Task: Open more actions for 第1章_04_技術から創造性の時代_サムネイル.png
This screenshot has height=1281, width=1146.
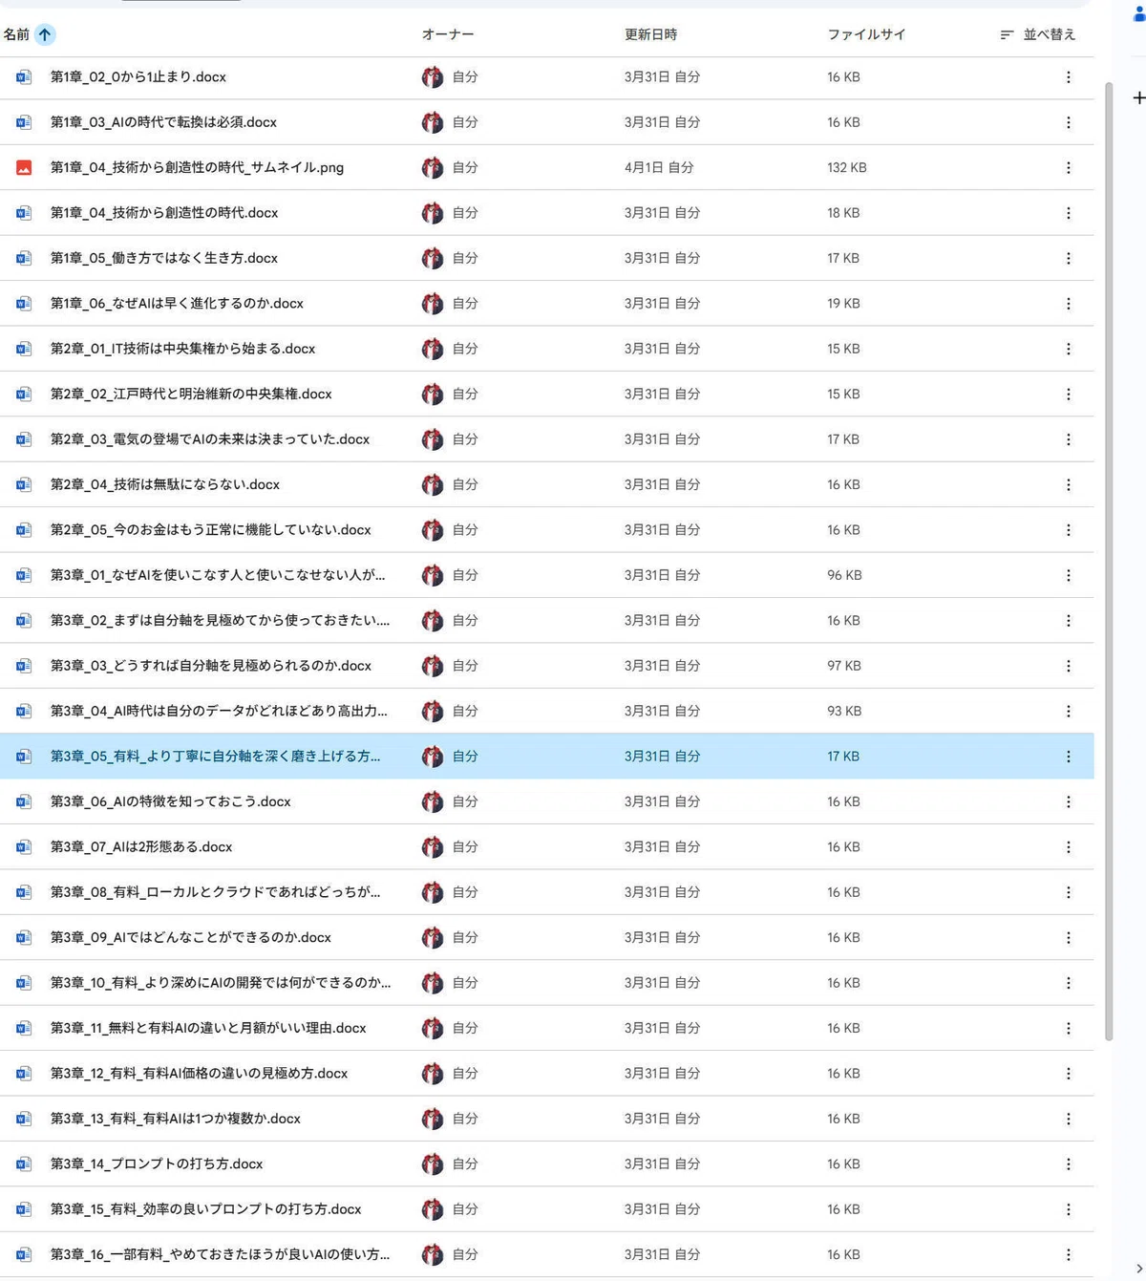Action: pos(1068,168)
